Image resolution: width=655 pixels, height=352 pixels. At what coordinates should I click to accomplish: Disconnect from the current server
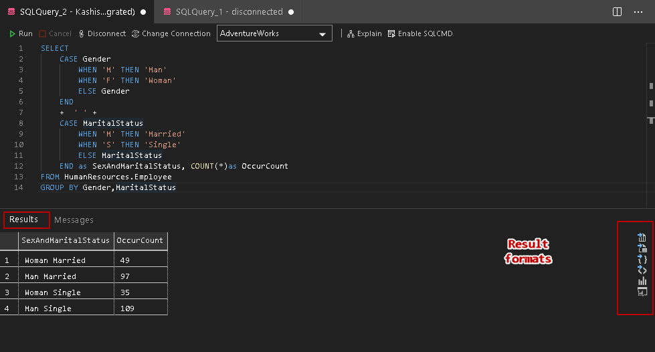tap(102, 33)
